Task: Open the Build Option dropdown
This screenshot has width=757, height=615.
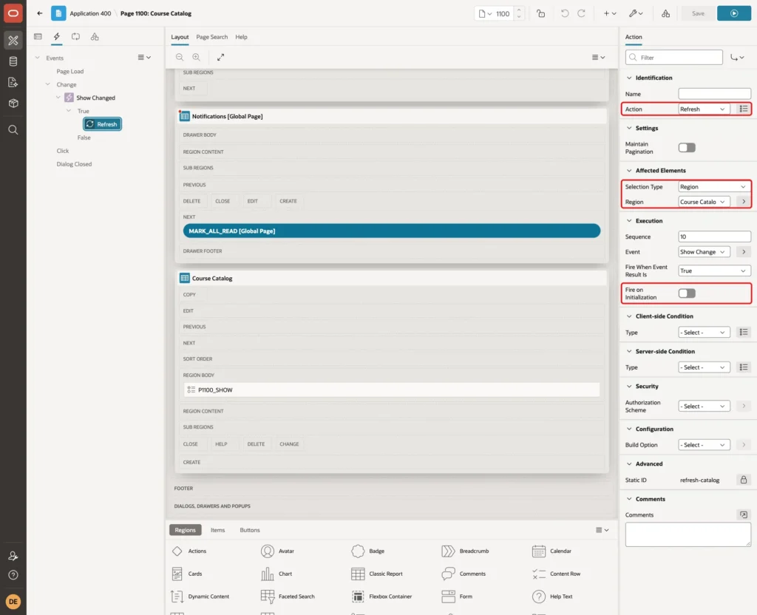Action: [x=704, y=445]
